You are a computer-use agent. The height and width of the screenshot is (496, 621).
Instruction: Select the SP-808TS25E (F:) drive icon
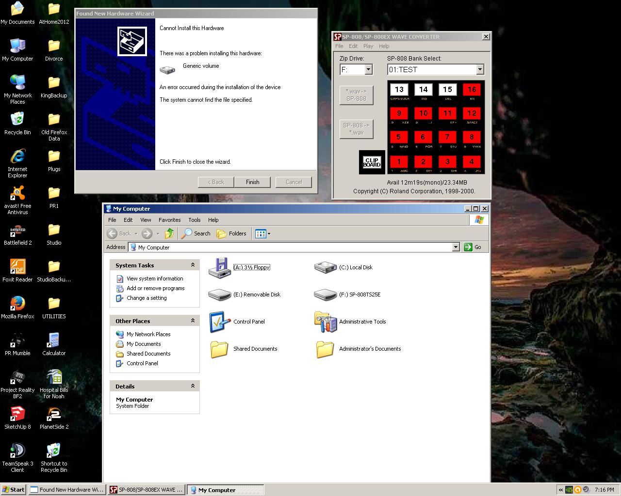click(325, 294)
